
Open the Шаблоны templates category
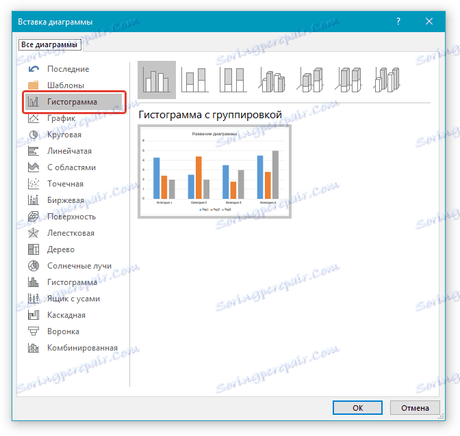[x=73, y=85]
